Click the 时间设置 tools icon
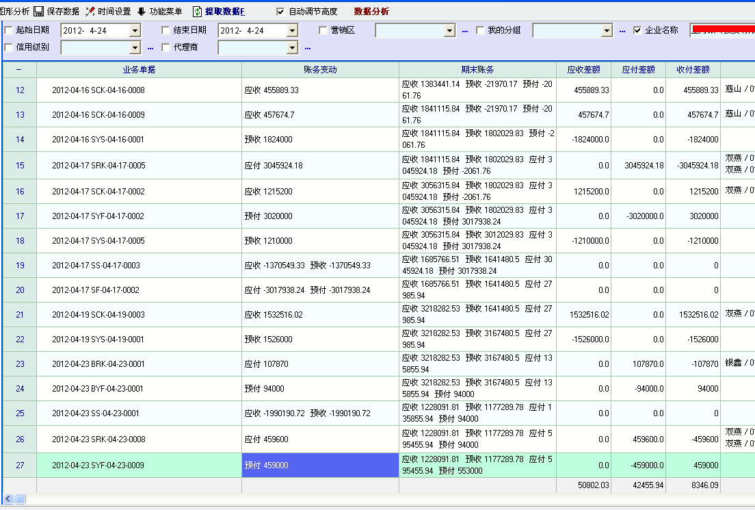Image resolution: width=755 pixels, height=510 pixels. [90, 12]
